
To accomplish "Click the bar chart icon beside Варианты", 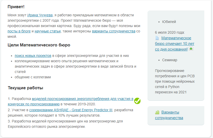I will 157,112.
